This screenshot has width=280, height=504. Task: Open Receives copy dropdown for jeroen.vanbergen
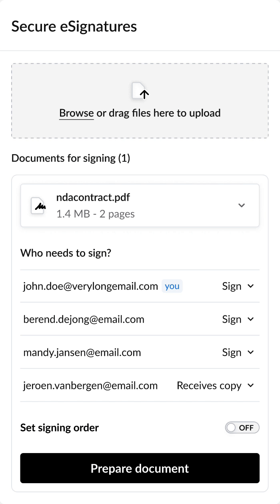point(215,386)
